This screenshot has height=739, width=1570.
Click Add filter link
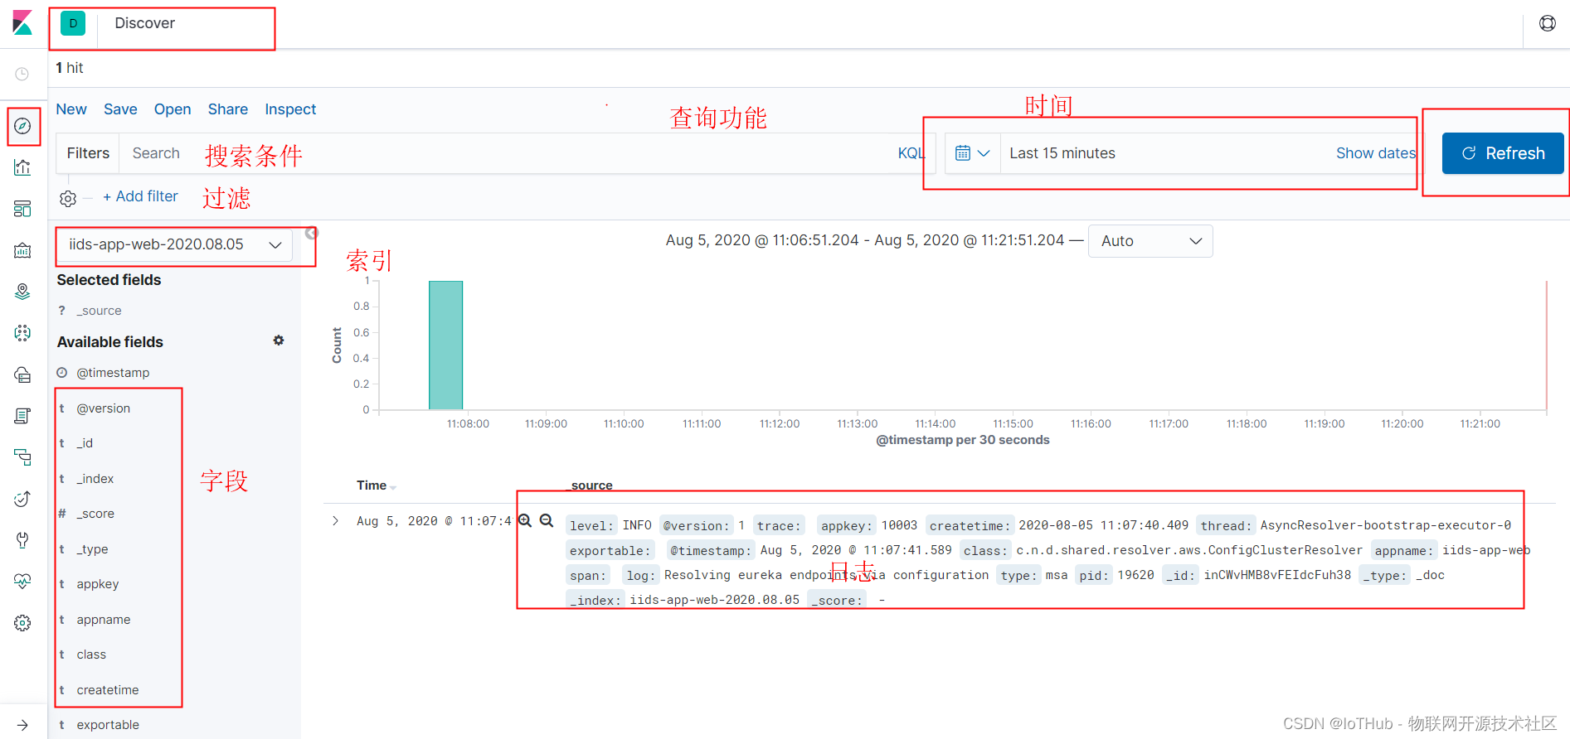[140, 196]
